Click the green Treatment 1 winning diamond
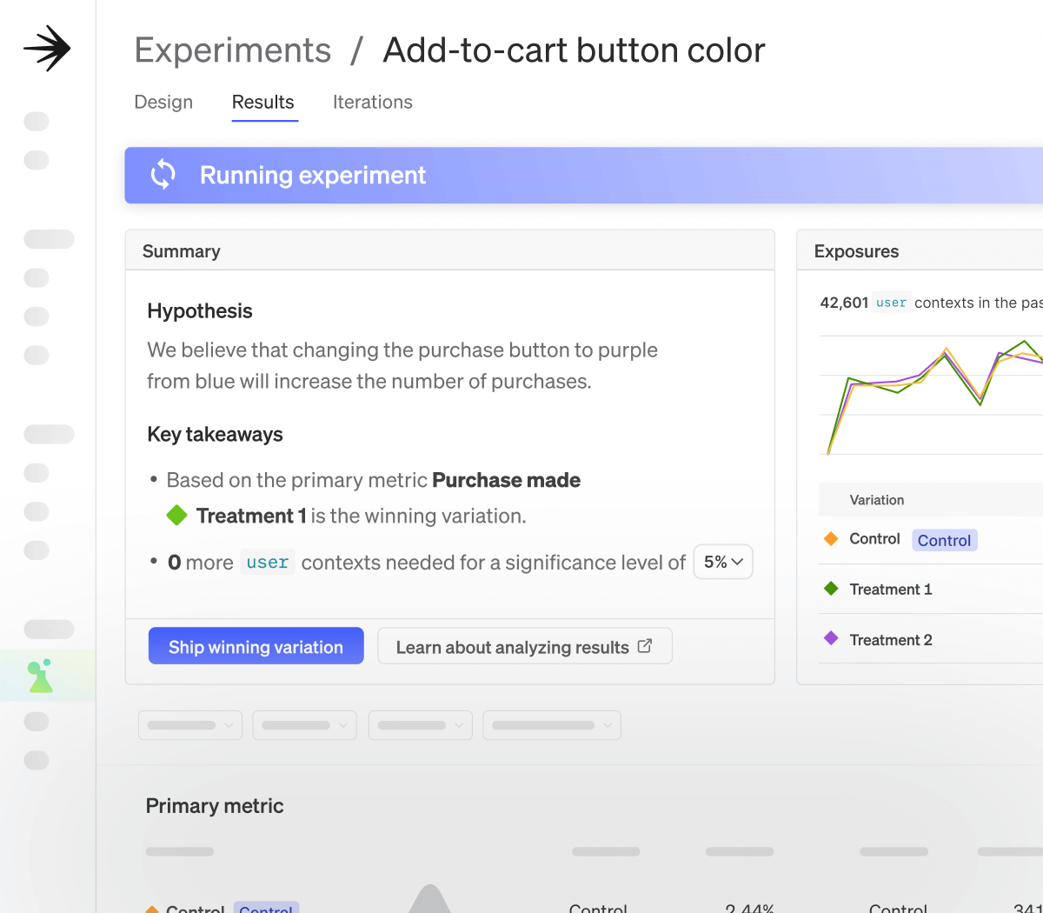1043x913 pixels. tap(176, 516)
